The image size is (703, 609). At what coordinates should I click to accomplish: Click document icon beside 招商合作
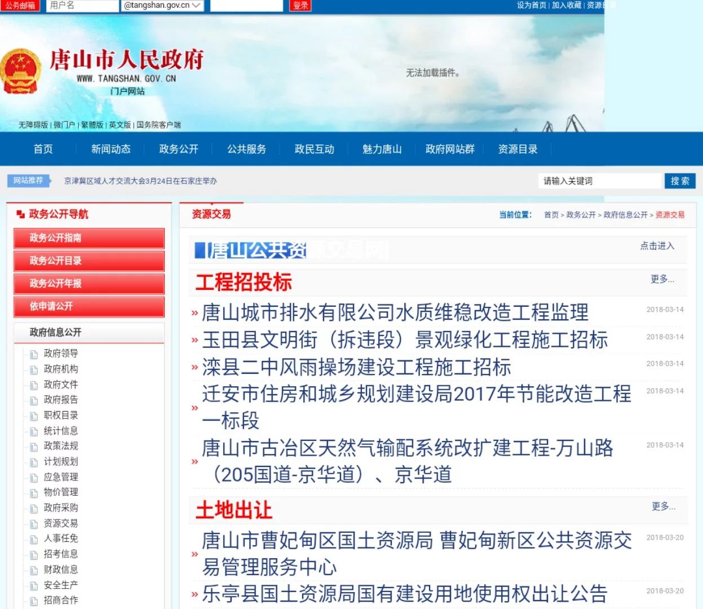tap(34, 601)
